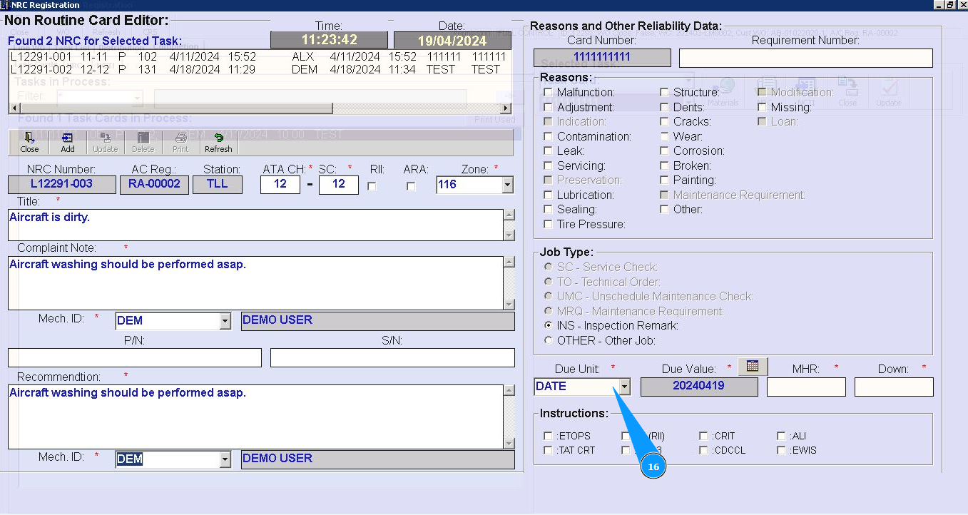This screenshot has width=968, height=515.
Task: Tick the ARA checkbox
Action: [x=411, y=186]
